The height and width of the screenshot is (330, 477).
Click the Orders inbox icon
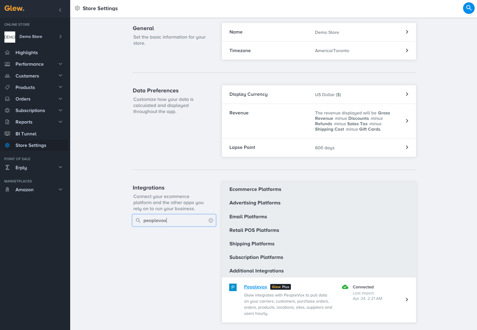[7, 99]
